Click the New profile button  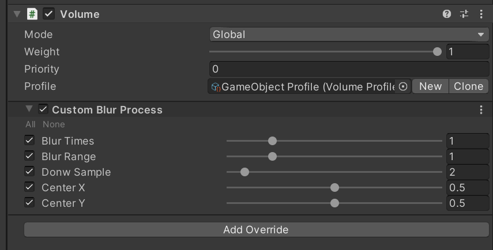pyautogui.click(x=430, y=86)
